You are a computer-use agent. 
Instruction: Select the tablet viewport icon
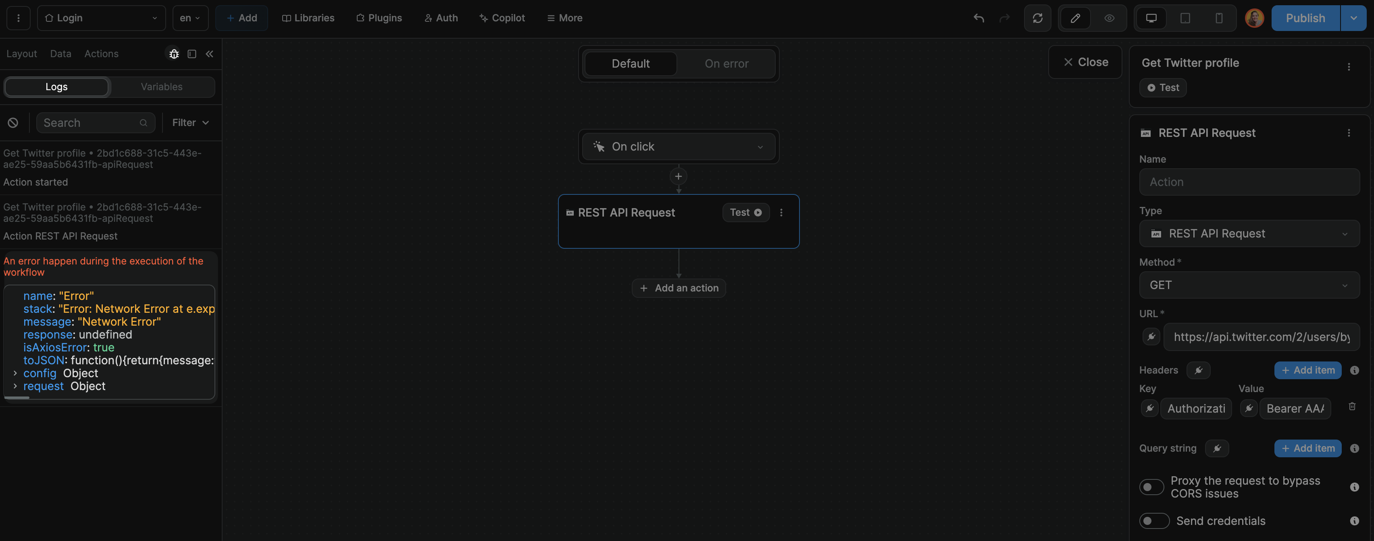point(1185,18)
